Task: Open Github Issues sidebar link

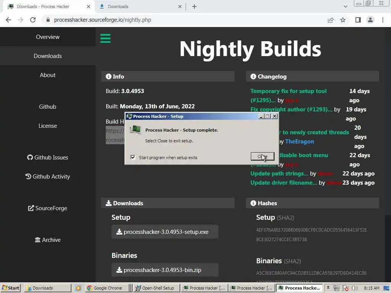Action: pyautogui.click(x=48, y=158)
